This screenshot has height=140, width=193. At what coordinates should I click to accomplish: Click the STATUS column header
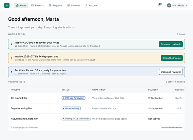click(x=65, y=90)
